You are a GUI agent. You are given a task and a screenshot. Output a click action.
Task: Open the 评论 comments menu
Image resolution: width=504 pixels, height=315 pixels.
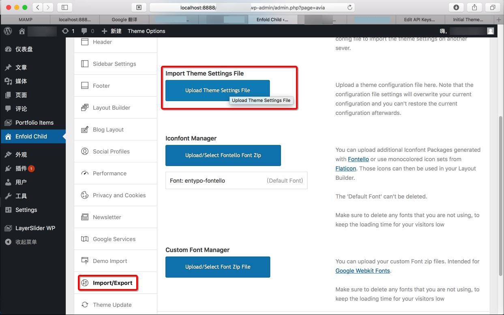pos(33,109)
